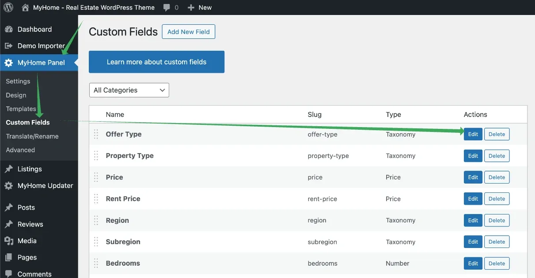Click the Pages icon in sidebar
Viewport: 535px width, 278px height.
[8, 257]
